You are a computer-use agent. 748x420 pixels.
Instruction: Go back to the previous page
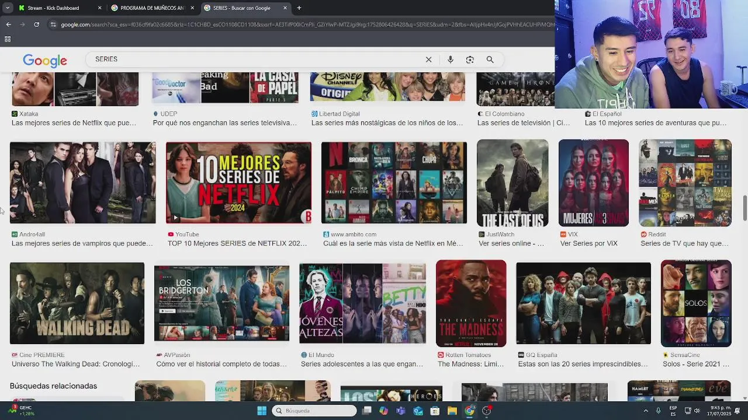[x=8, y=24]
